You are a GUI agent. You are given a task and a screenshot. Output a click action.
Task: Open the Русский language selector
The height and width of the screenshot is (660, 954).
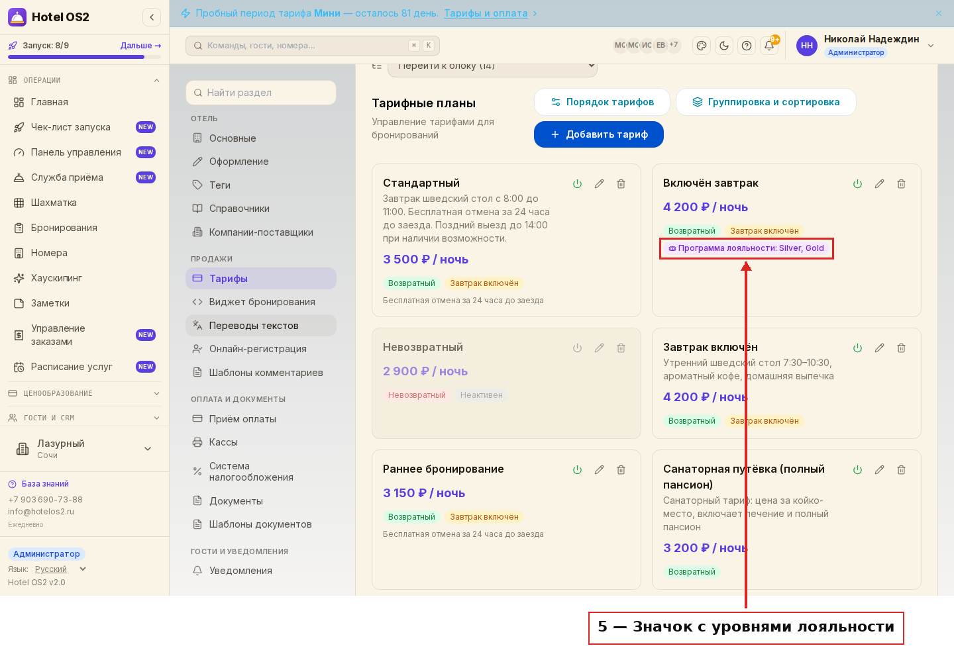[x=60, y=569]
